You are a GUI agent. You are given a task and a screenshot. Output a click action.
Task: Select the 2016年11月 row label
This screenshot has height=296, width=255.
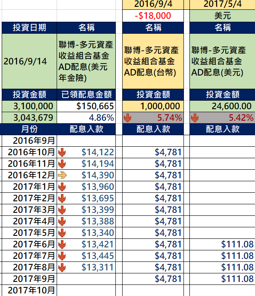tap(29, 164)
